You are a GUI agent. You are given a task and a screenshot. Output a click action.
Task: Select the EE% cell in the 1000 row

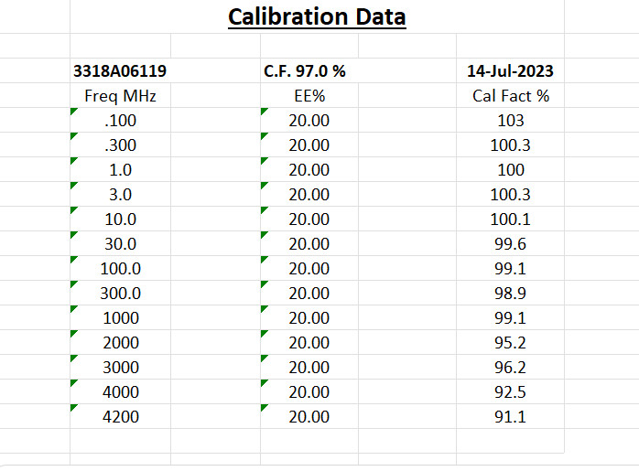click(309, 317)
